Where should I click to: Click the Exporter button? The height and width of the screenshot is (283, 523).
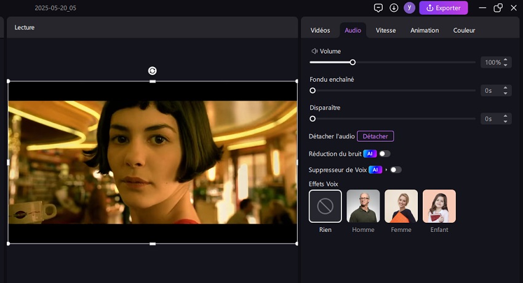point(443,7)
